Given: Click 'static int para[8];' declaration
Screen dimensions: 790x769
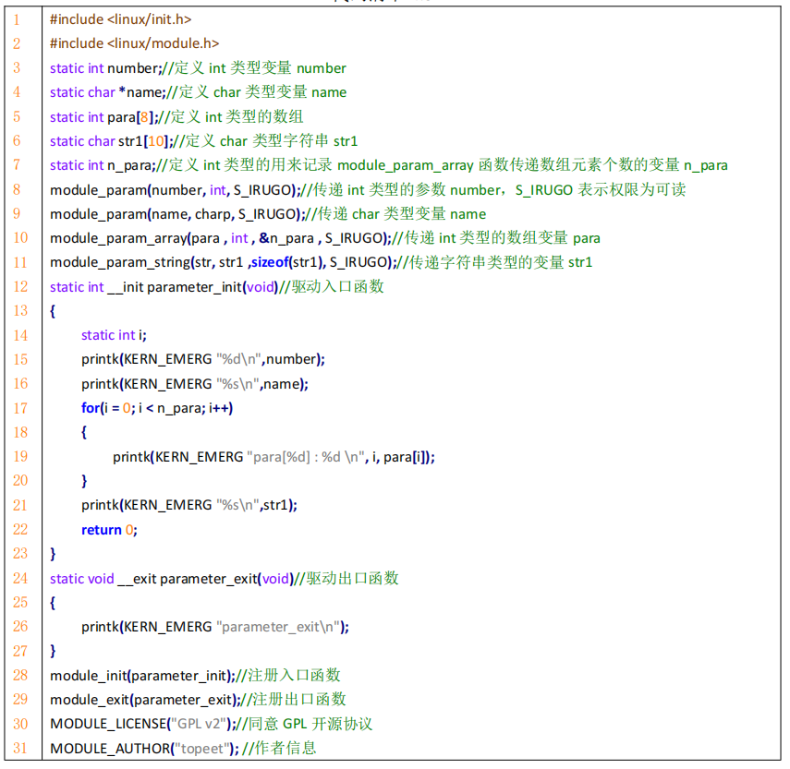Looking at the screenshot, I should [103, 116].
